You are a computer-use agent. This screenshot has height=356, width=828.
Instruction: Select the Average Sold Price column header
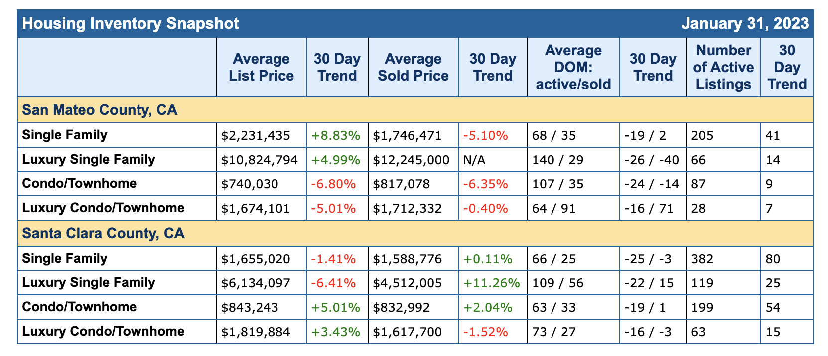pyautogui.click(x=413, y=67)
